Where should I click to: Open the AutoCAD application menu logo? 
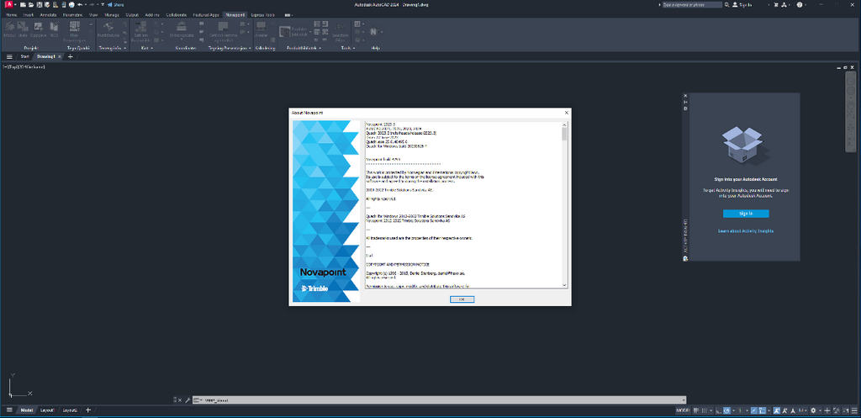tap(8, 4)
